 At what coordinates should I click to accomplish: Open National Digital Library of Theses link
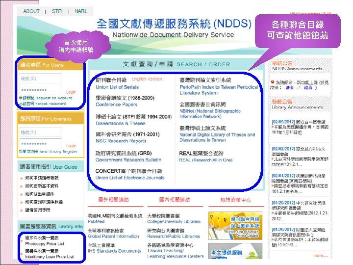pos(217,137)
